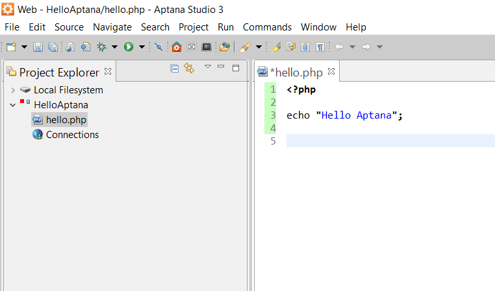This screenshot has height=291, width=495.
Task: Open dropdown arrow beside the pen icon
Action: point(259,47)
